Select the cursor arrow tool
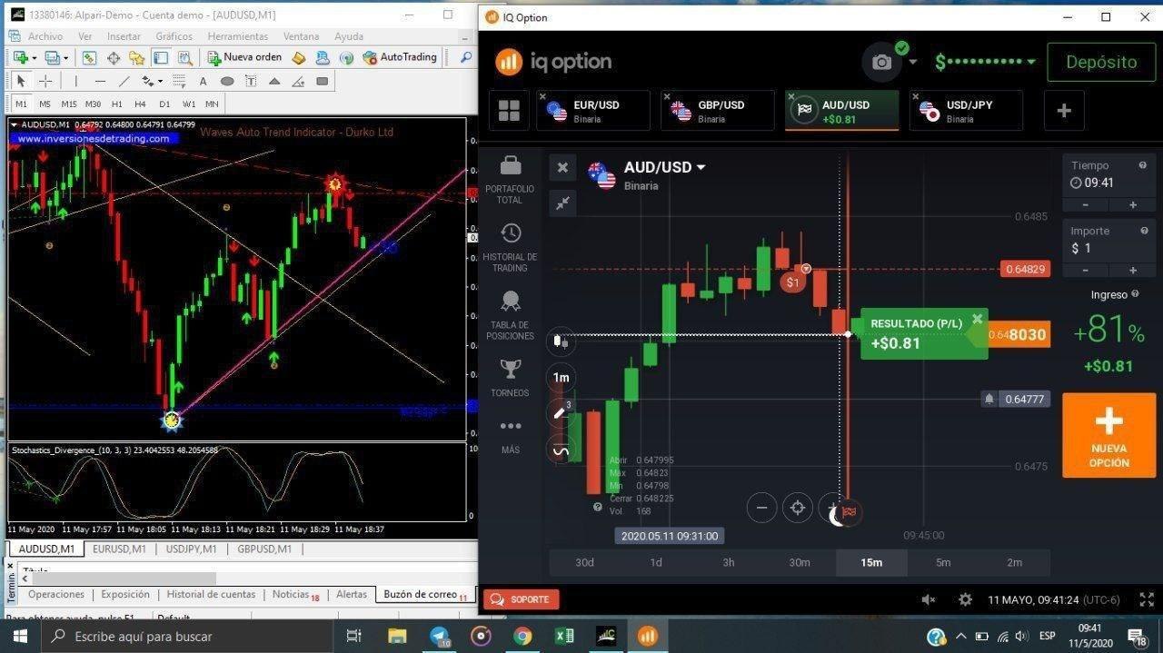The height and width of the screenshot is (653, 1163). click(x=22, y=81)
